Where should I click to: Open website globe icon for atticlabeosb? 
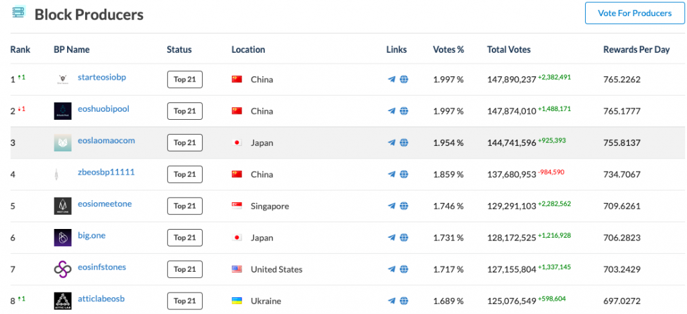(404, 301)
